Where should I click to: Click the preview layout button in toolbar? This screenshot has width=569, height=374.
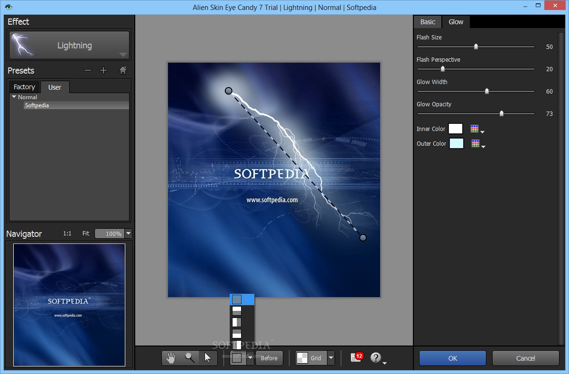coord(237,358)
